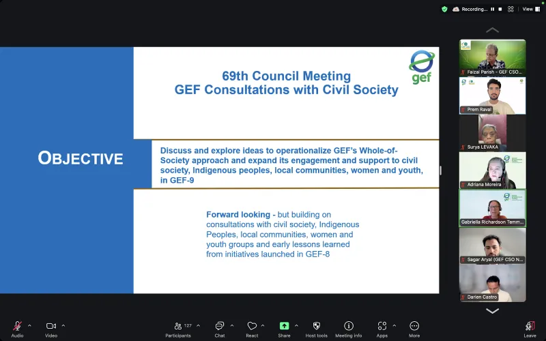Image resolution: width=546 pixels, height=341 pixels.
Task: Select Surya LEVAKA video thumbnail
Action: [x=492, y=133]
